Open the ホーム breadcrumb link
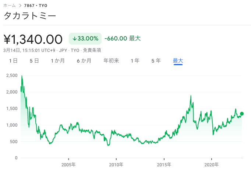The image size is (251, 170). (10, 6)
